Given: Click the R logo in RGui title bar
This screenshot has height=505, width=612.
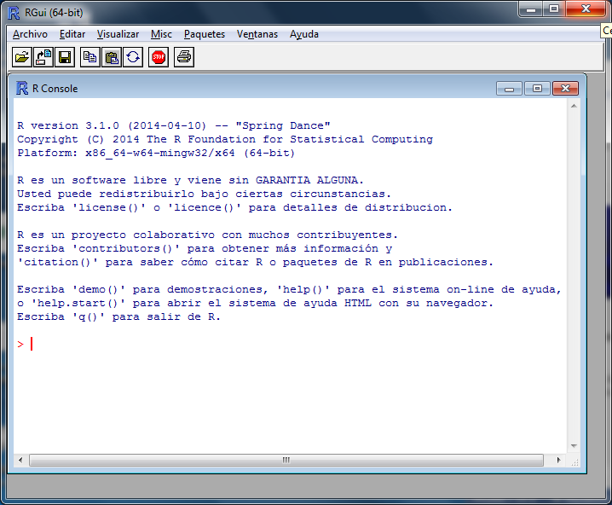Looking at the screenshot, I should [14, 13].
